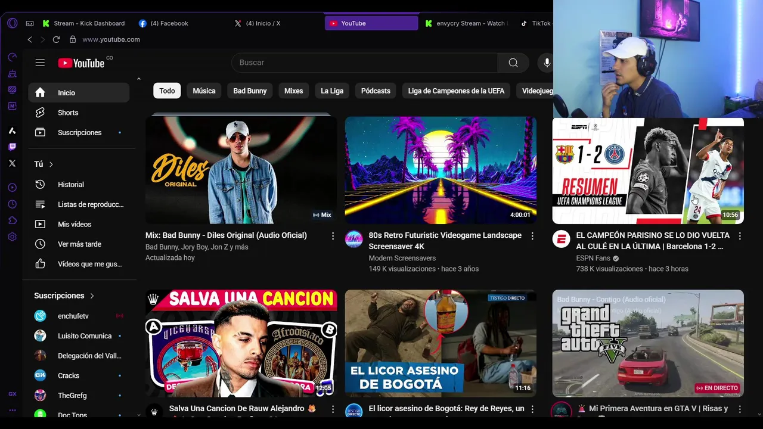Open Suscripciones in the YouTube sidebar
This screenshot has height=429, width=763.
[79, 132]
